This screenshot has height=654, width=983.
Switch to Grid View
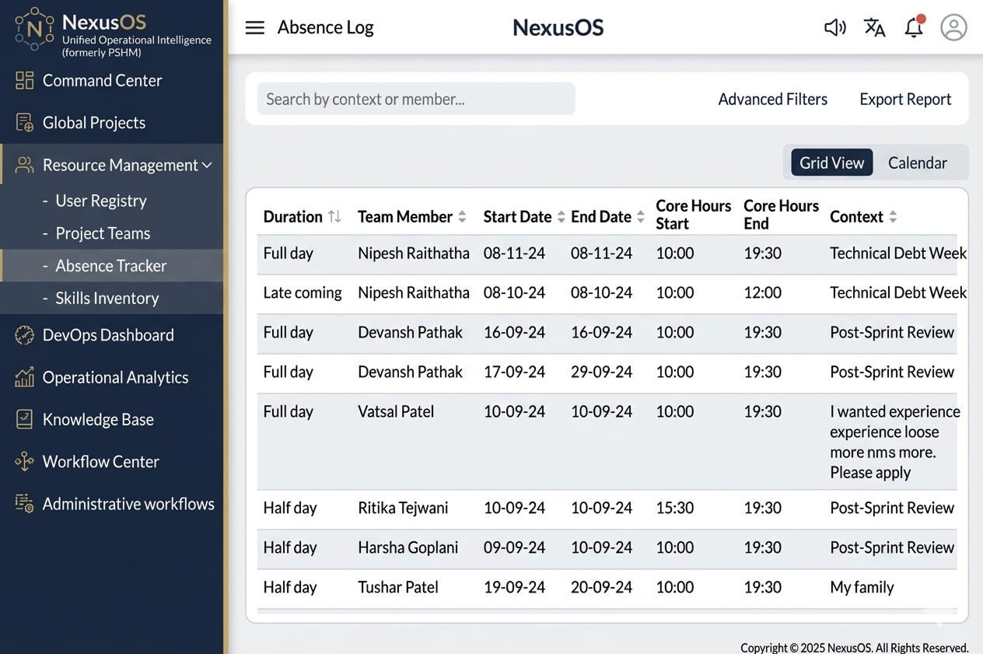(x=831, y=163)
